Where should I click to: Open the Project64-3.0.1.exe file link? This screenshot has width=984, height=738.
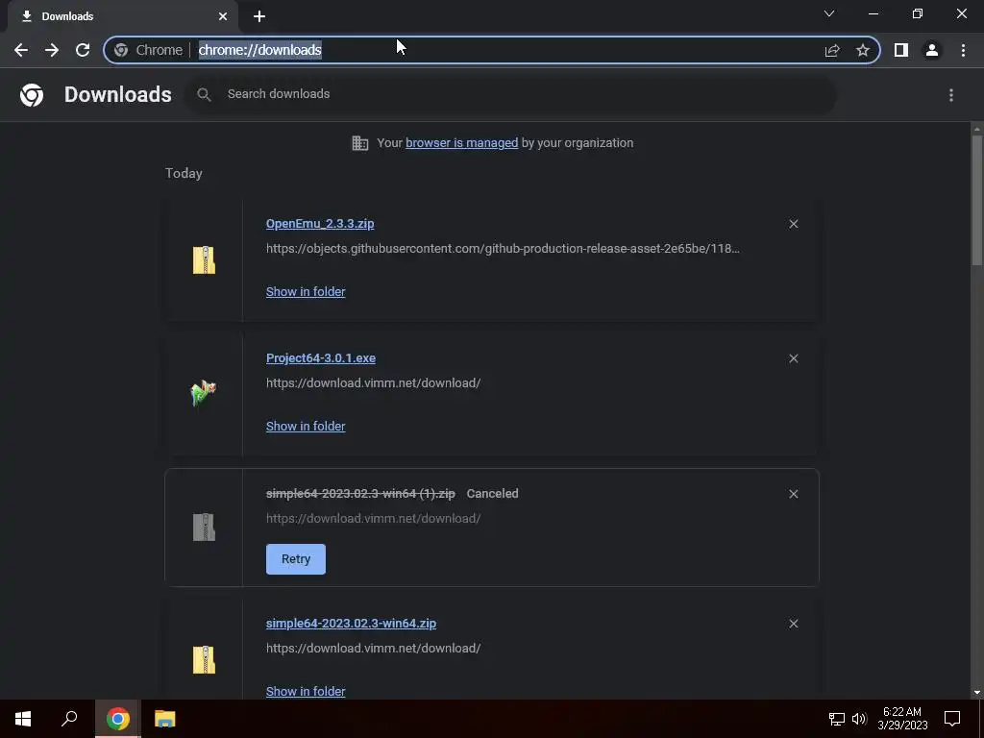click(321, 357)
